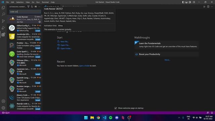Install the jQuery Code Snippets extension
Viewport: 215px width, 121px height.
point(38,100)
